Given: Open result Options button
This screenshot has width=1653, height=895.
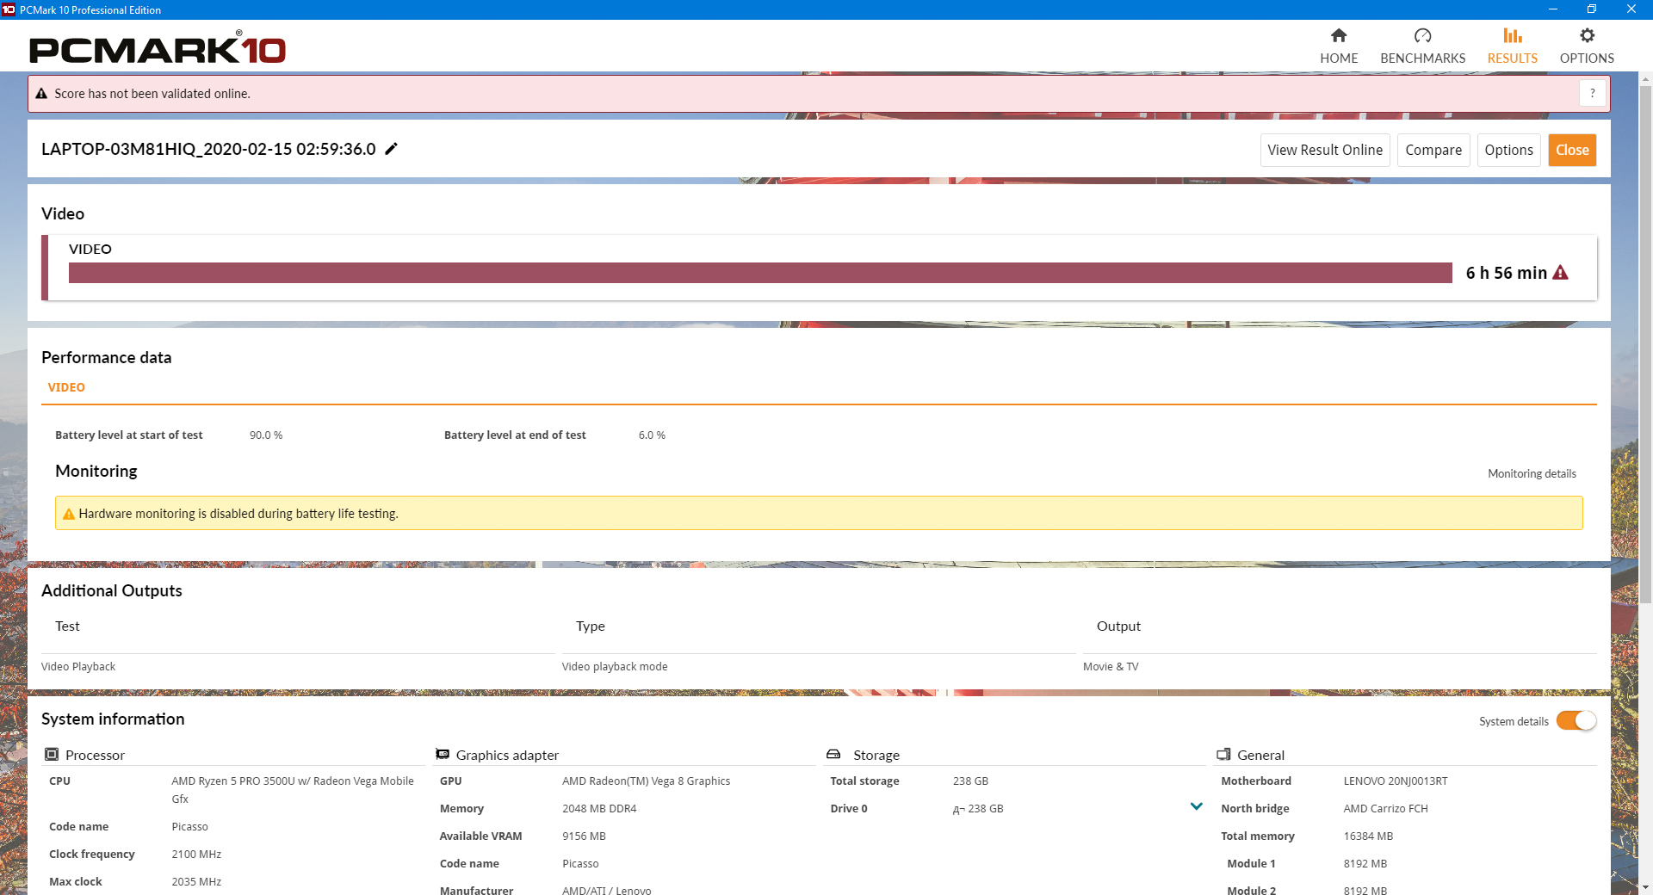Looking at the screenshot, I should tap(1508, 150).
